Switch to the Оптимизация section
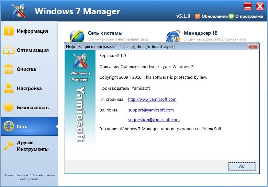Image resolution: width=268 pixels, height=187 pixels. 33,50
